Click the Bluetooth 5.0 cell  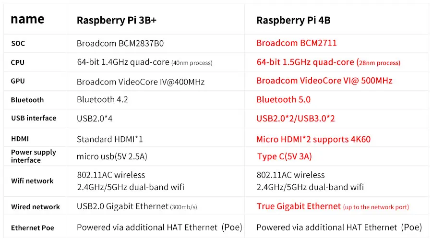pos(283,100)
